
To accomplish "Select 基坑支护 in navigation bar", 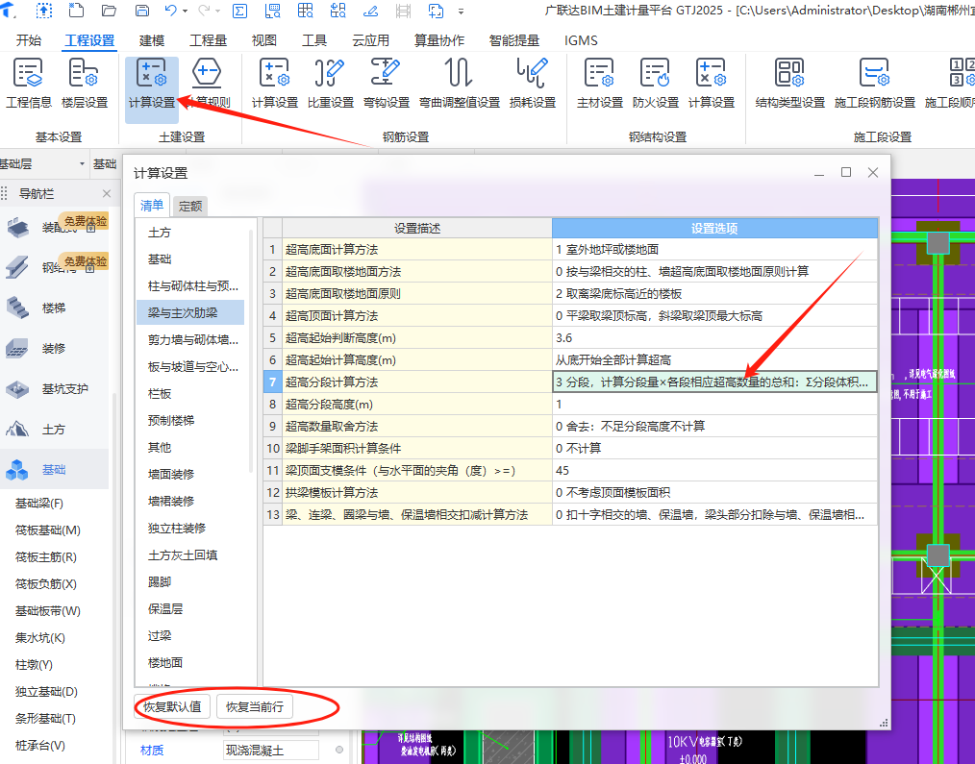I will [x=64, y=388].
